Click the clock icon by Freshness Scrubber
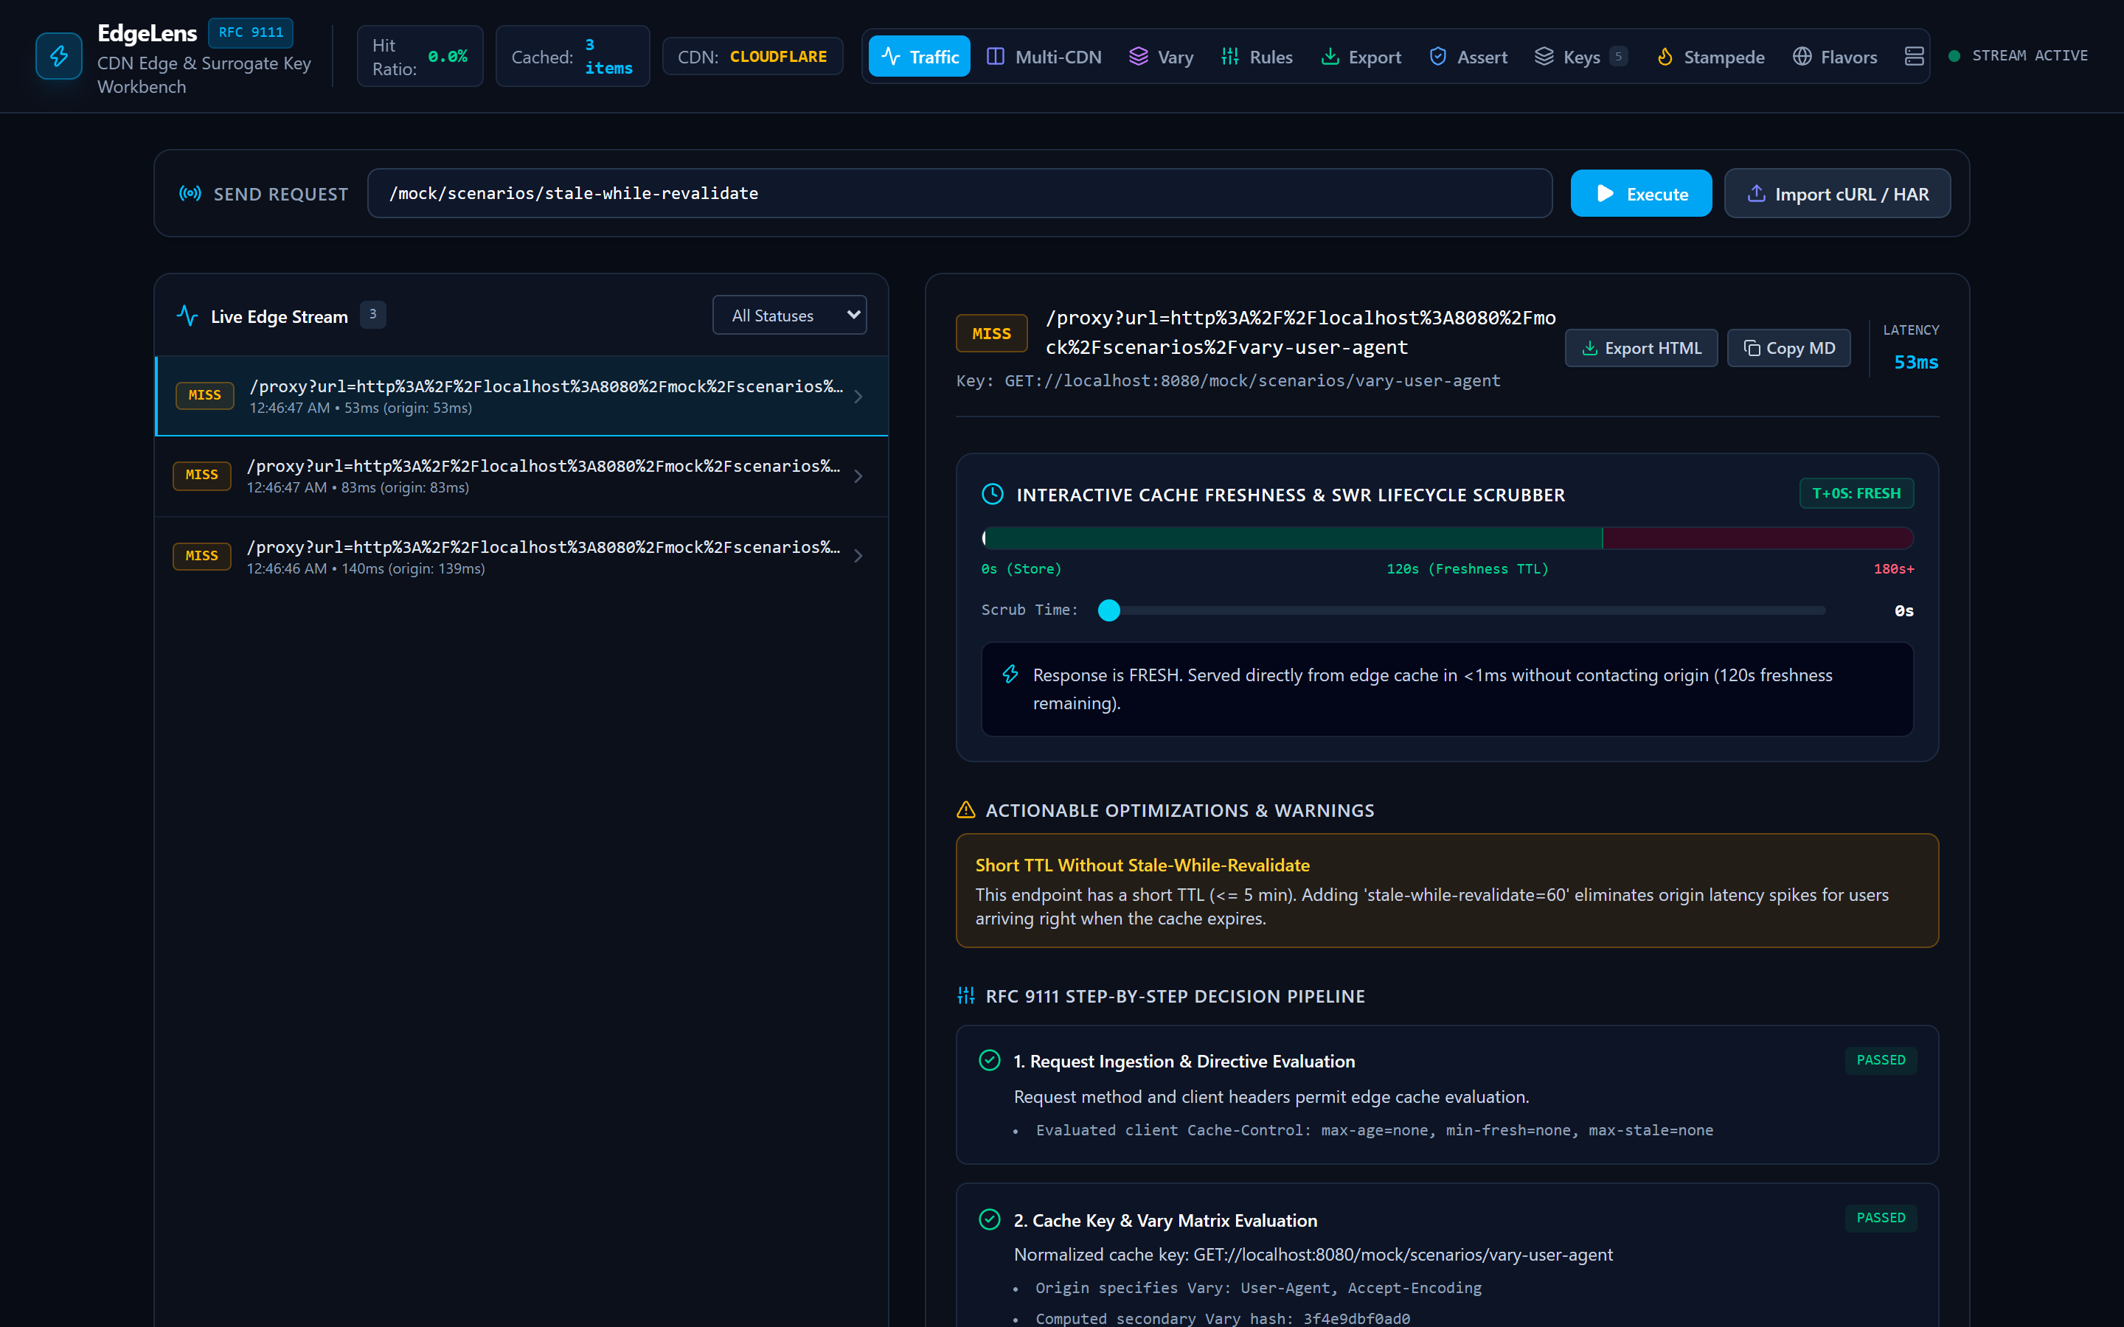The image size is (2124, 1327). (x=992, y=494)
